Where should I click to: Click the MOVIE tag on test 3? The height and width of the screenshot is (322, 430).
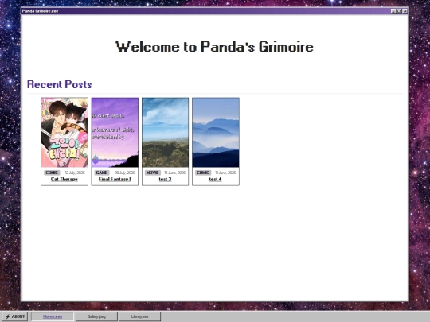click(x=152, y=173)
